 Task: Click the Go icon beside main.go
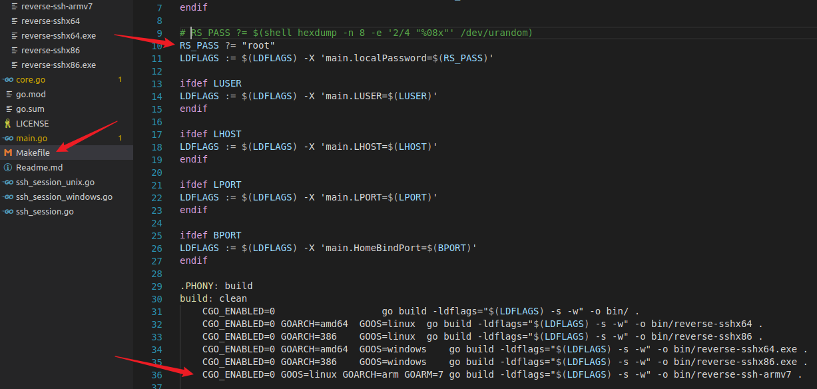(8, 139)
